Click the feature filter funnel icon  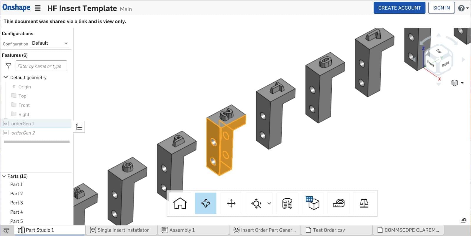[8, 66]
